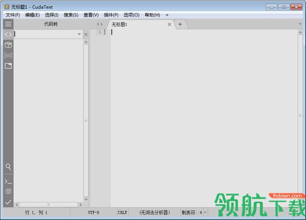Open the 帮助(H) menu
306x220 pixels.
click(x=152, y=15)
